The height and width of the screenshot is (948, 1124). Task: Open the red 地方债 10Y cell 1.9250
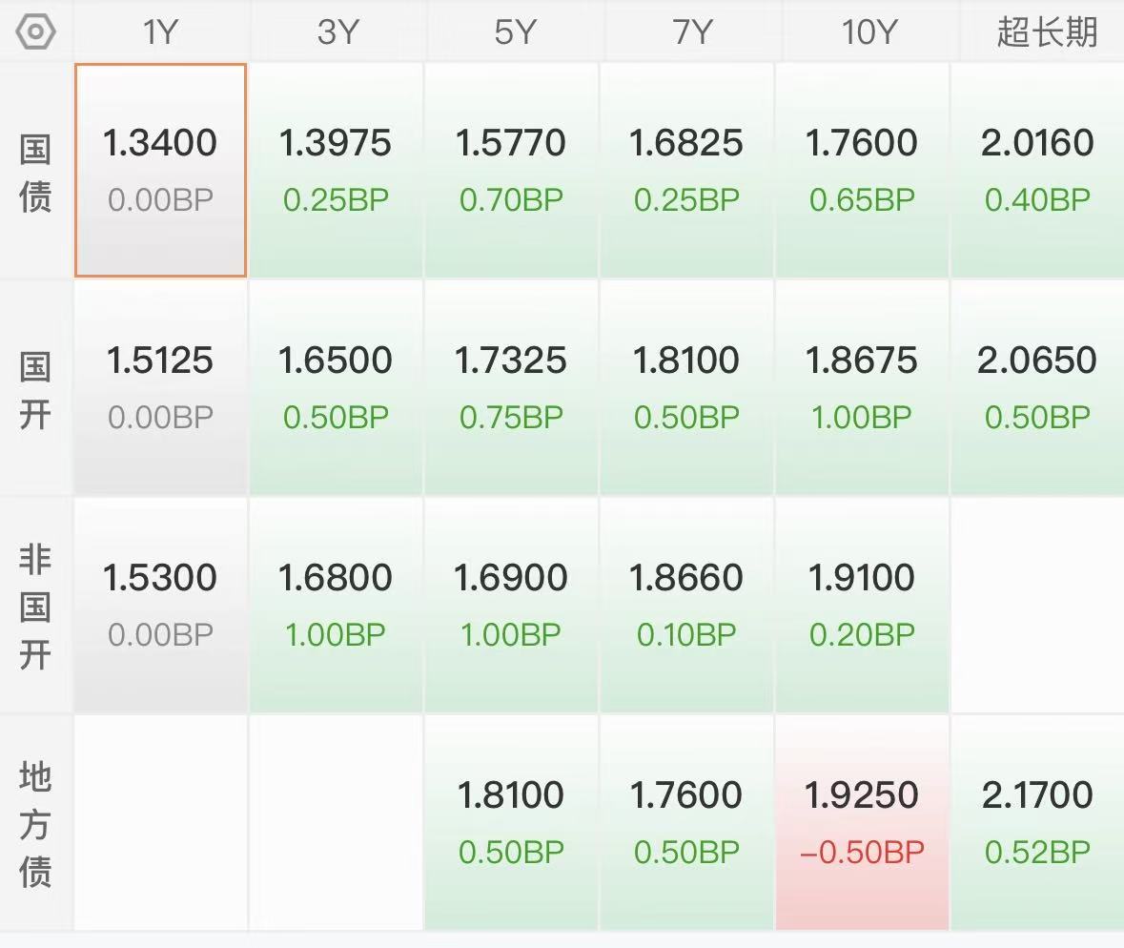click(862, 822)
